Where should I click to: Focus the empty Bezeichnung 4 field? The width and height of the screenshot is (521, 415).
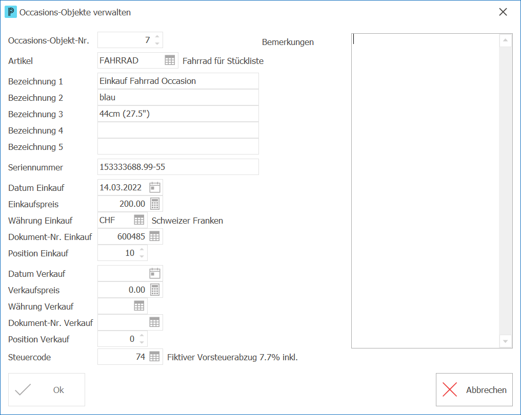(x=178, y=130)
